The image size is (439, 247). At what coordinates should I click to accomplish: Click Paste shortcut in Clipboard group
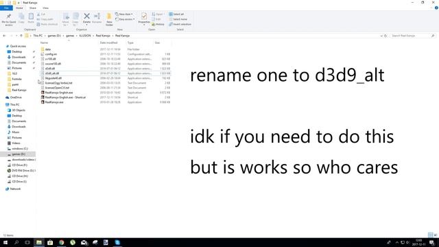click(47, 25)
